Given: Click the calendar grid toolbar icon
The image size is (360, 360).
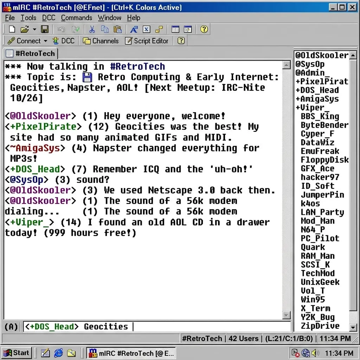Looking at the screenshot, I should [175, 29].
